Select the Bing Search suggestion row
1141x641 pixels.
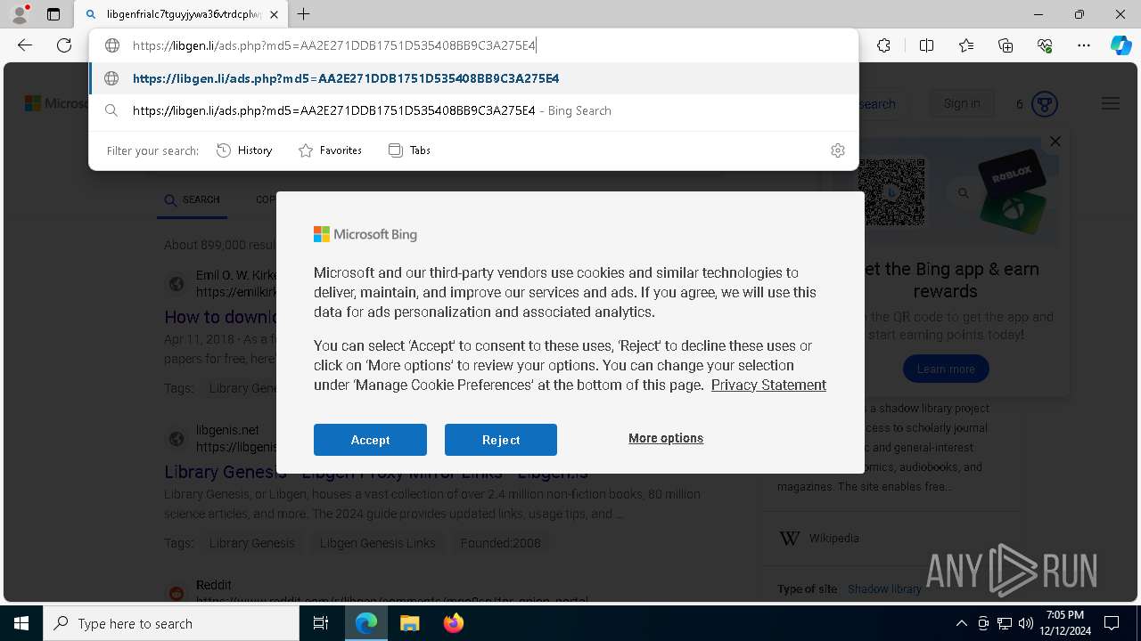click(x=473, y=110)
